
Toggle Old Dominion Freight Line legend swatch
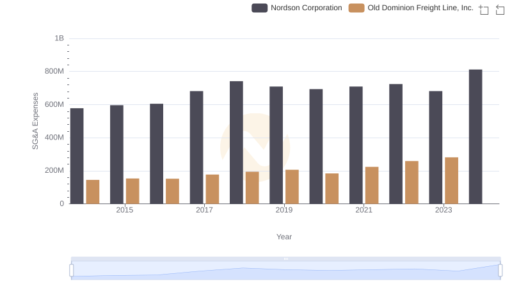click(356, 8)
